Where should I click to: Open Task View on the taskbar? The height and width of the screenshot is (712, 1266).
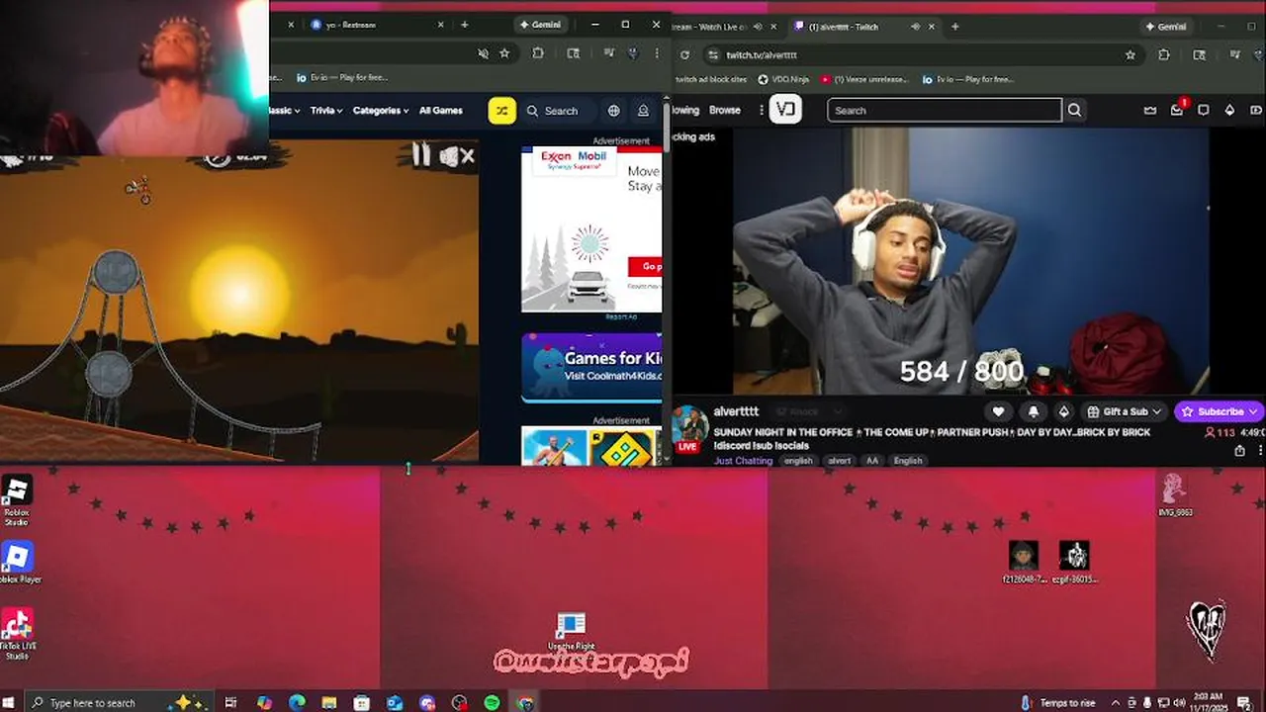(x=231, y=703)
